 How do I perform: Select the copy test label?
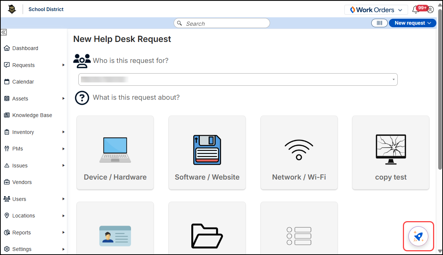point(391,177)
